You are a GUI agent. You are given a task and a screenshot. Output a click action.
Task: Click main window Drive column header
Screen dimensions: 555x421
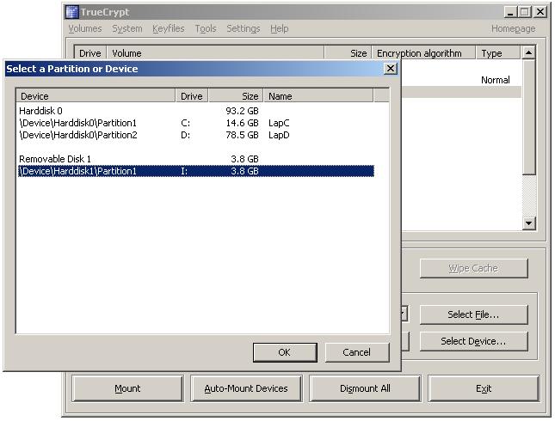pyautogui.click(x=90, y=53)
